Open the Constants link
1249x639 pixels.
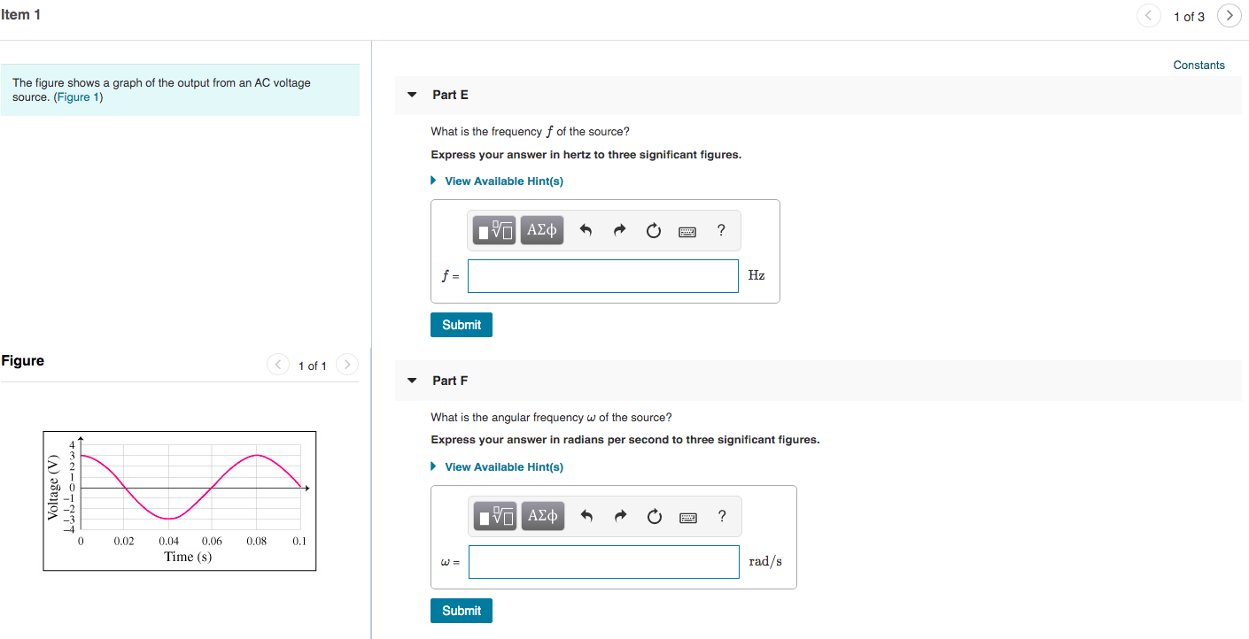pos(1199,65)
